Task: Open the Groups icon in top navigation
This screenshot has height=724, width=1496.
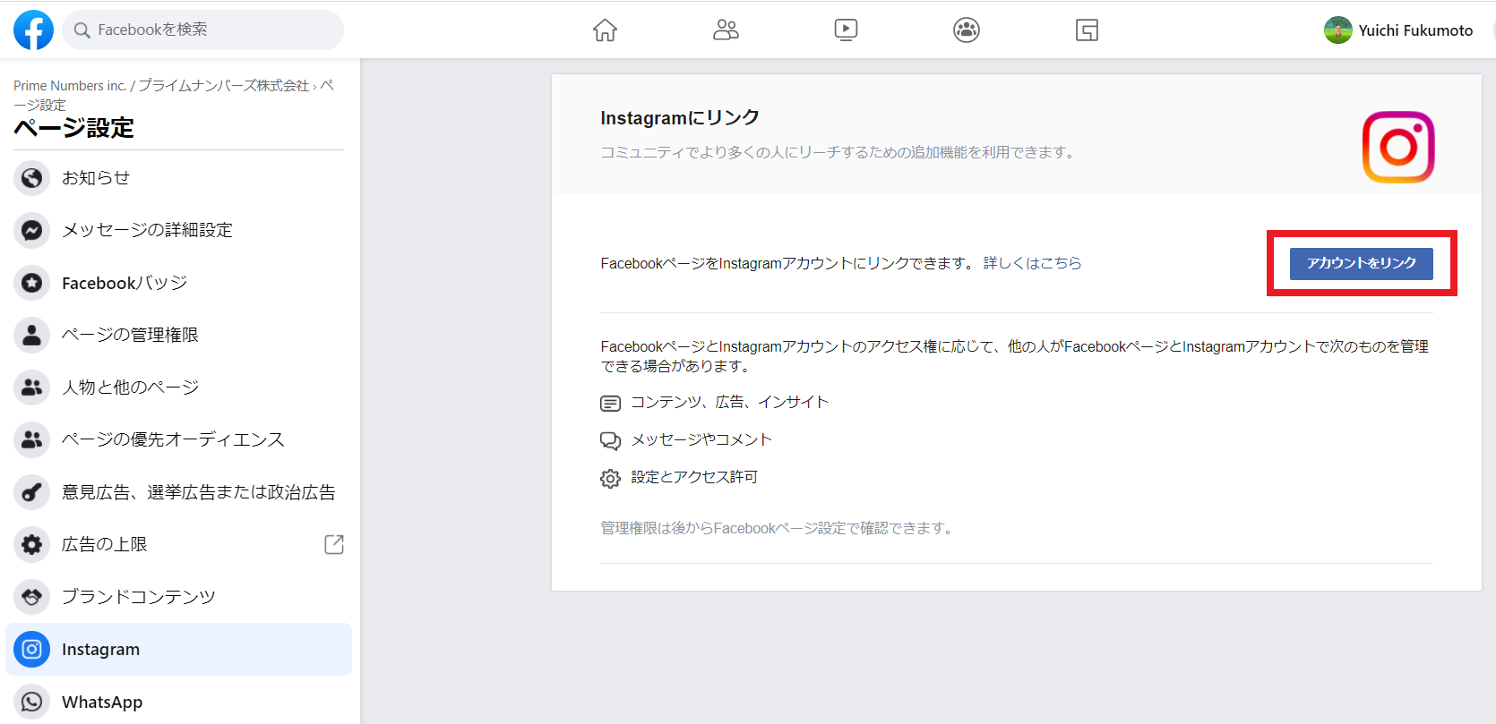Action: pyautogui.click(x=967, y=30)
